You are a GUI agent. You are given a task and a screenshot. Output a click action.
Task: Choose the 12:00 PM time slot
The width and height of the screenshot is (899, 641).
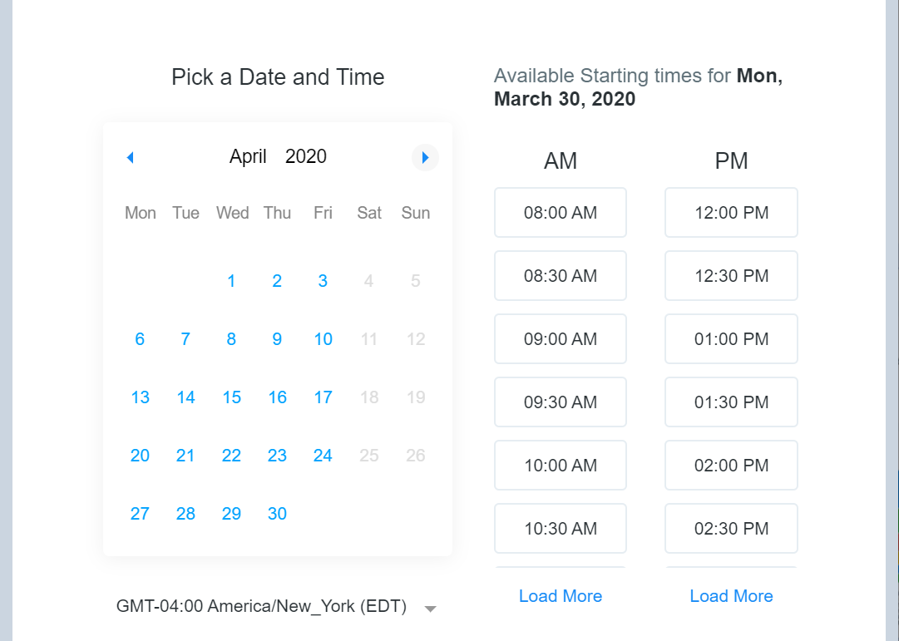point(731,213)
